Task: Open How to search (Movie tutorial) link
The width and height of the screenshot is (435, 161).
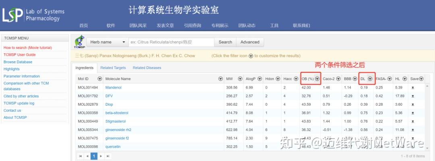Action: coord(28,48)
